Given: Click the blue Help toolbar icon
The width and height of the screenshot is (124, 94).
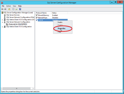Looking at the screenshot, I should coord(20,9).
